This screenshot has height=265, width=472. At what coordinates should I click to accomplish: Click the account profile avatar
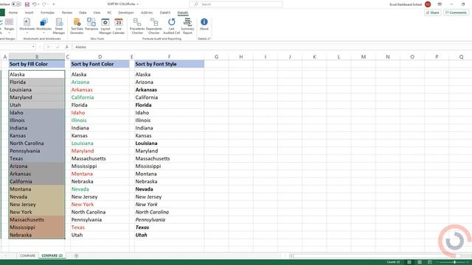tap(428, 4)
